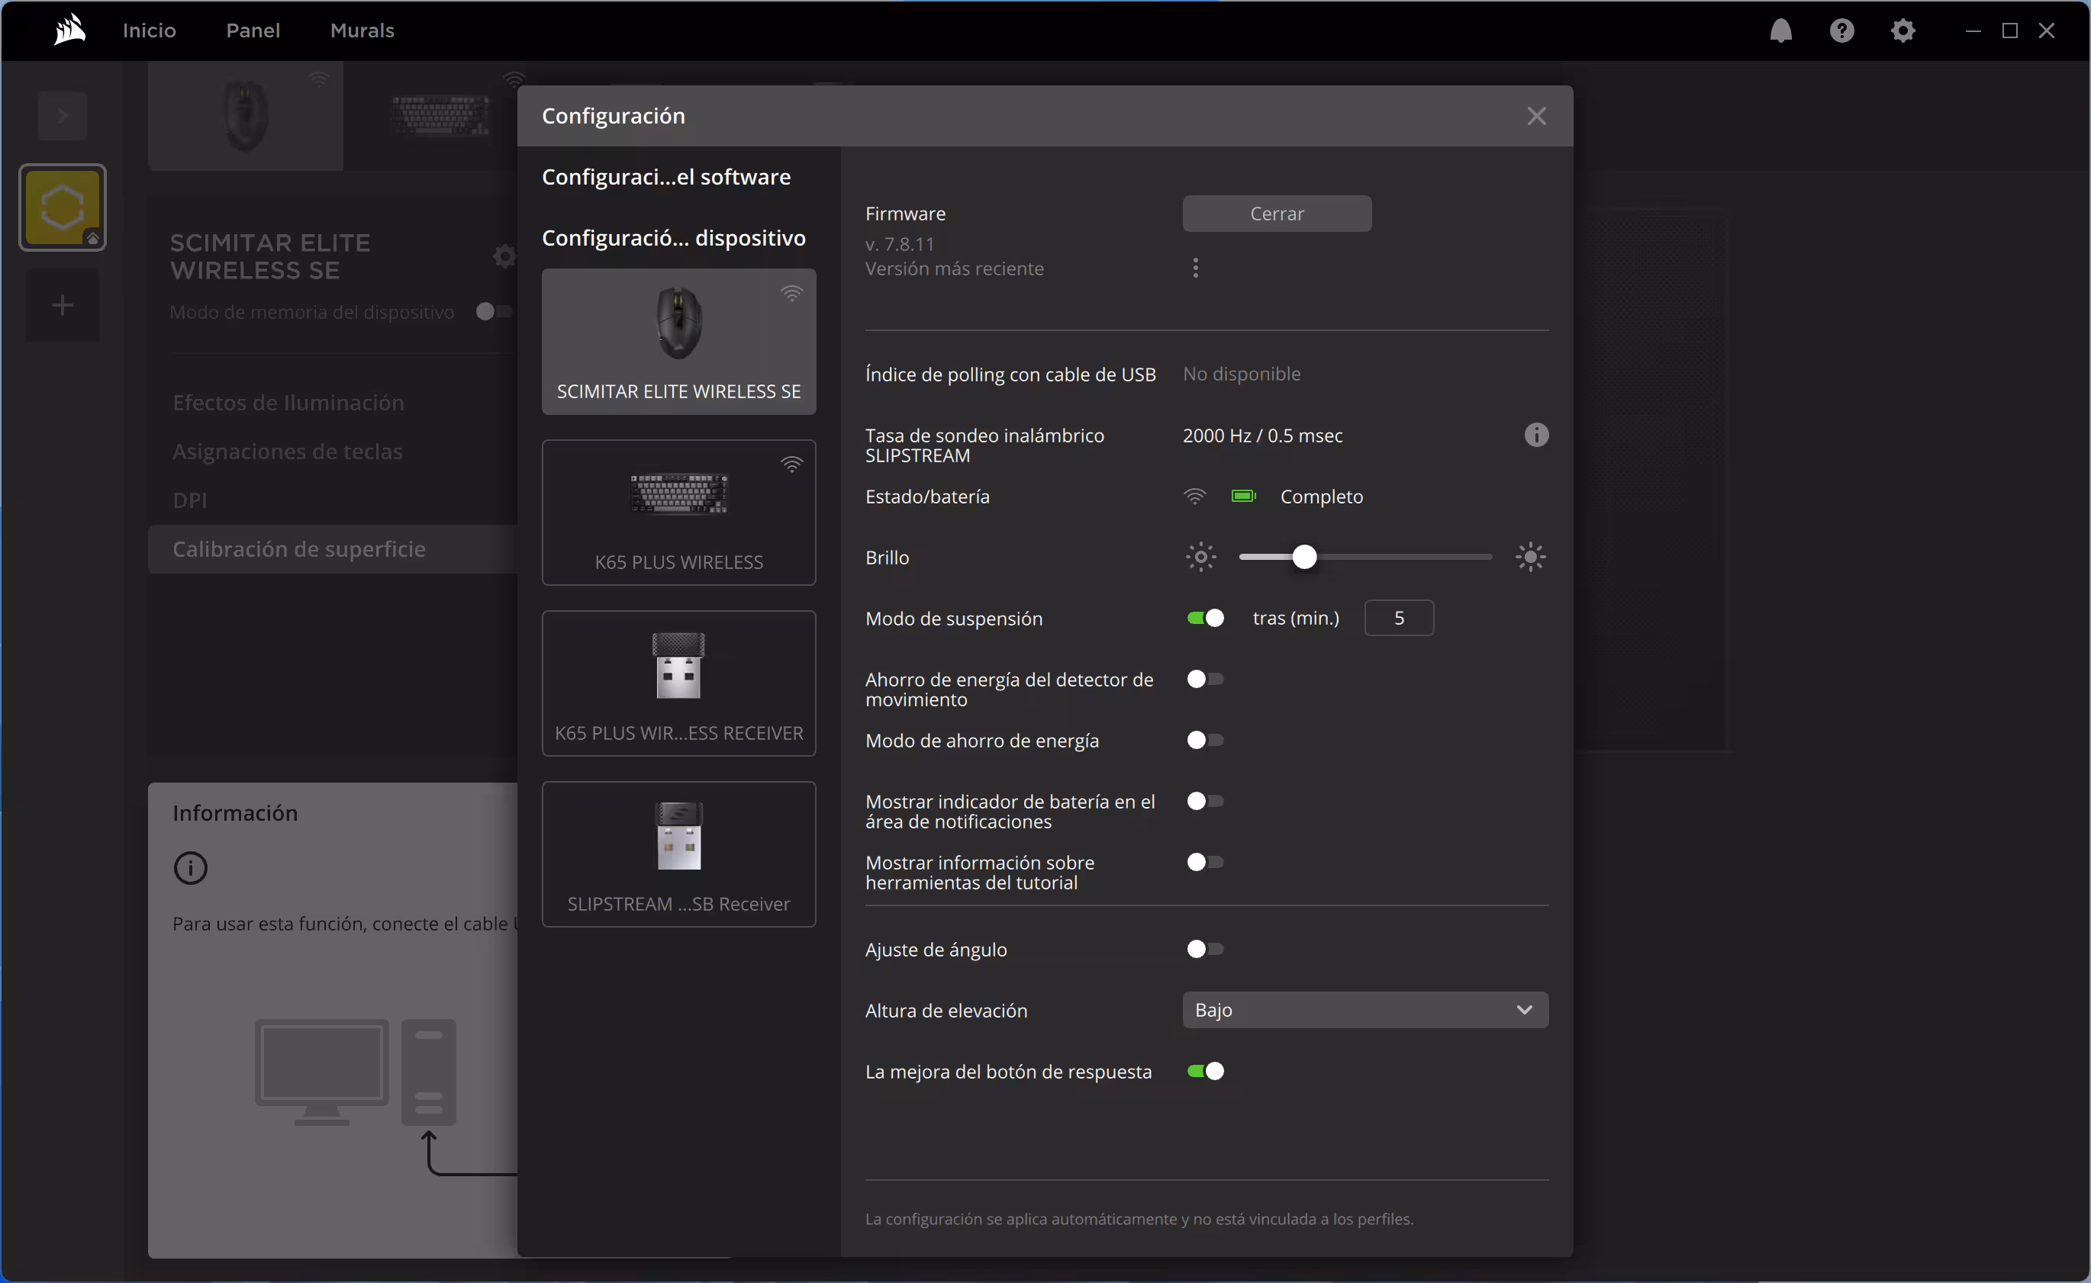Click the SLIPSTREAM polling rate info icon

coord(1535,436)
